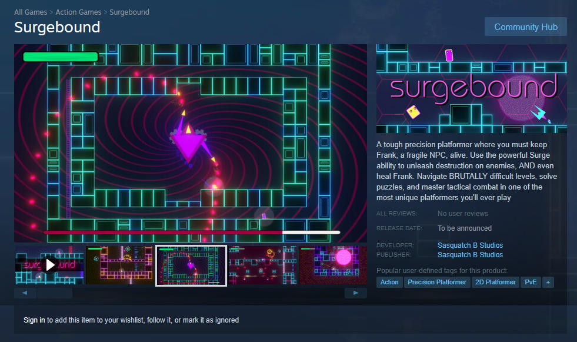
Task: Click the plus button to add tags
Action: click(x=548, y=282)
